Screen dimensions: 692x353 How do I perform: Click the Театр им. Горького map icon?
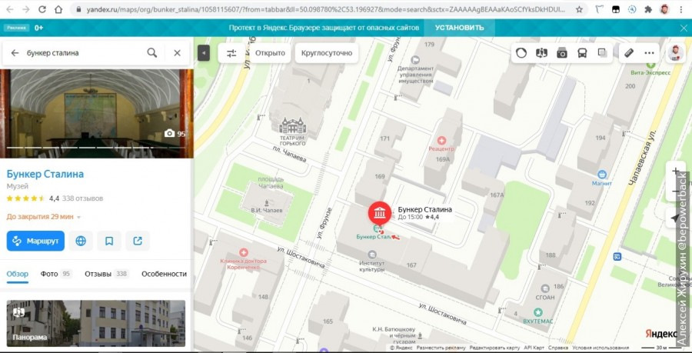(292, 126)
